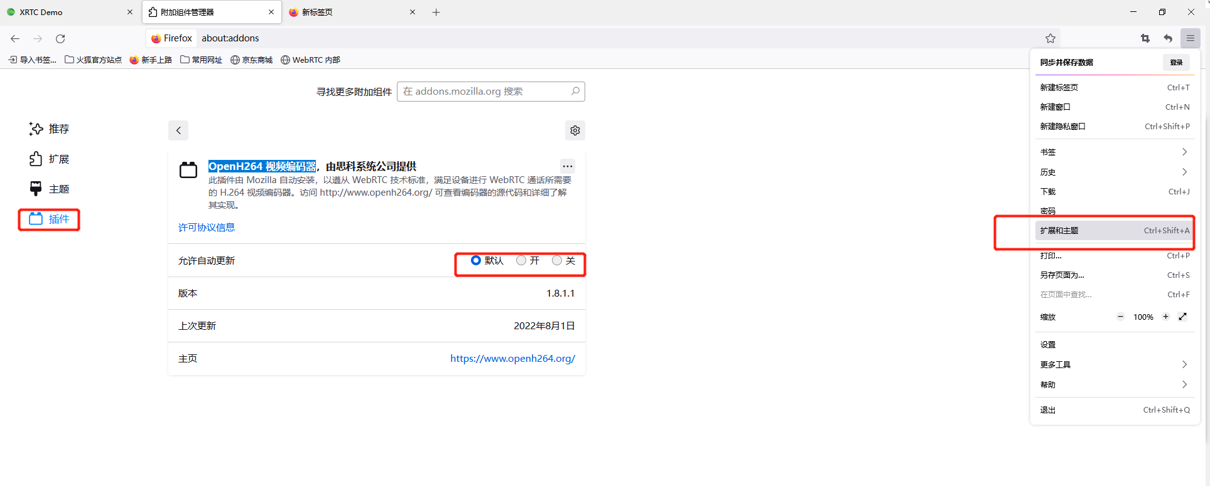The height and width of the screenshot is (486, 1210).
Task: Zoom out with the minus button
Action: (x=1120, y=317)
